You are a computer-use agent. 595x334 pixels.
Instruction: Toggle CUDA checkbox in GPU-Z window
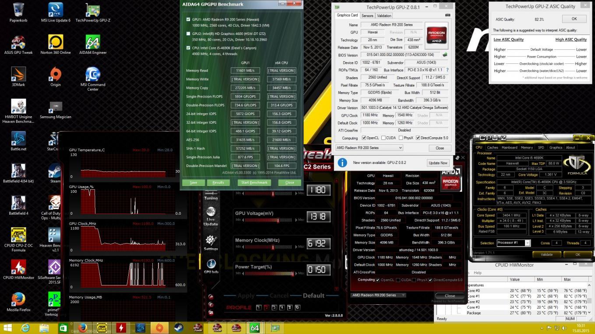coord(383,138)
